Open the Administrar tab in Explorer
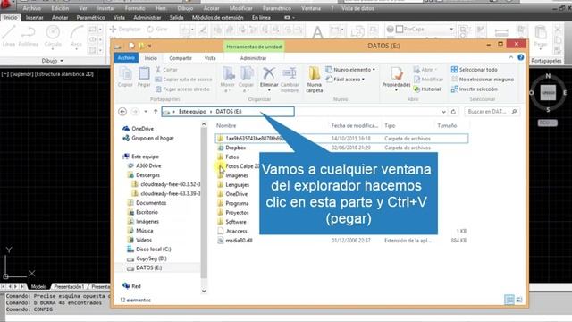The height and width of the screenshot is (322, 572). tap(253, 58)
